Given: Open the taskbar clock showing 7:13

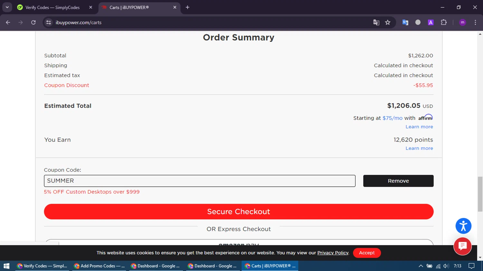Looking at the screenshot, I should (457, 266).
